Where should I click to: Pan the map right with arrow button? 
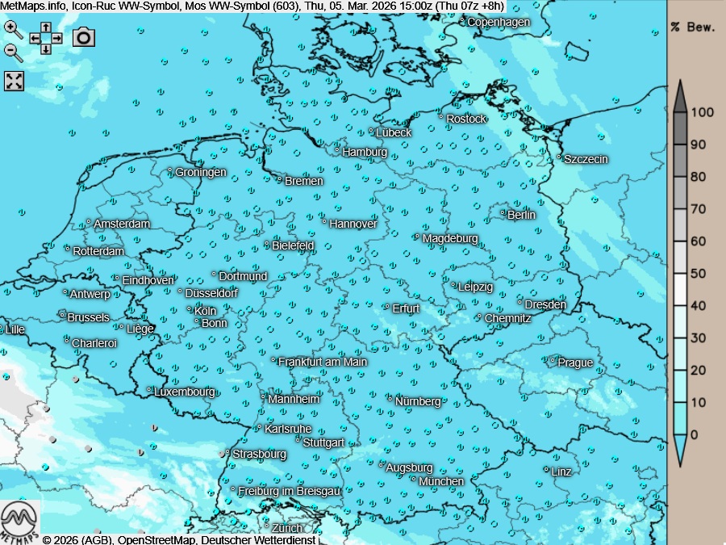(56, 38)
